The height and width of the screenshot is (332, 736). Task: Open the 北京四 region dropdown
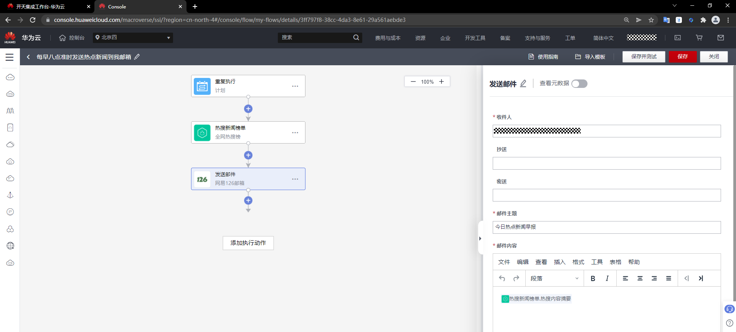(133, 38)
